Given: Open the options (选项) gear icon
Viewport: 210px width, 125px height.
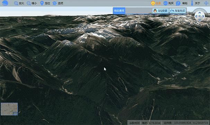Looking at the screenshot, I should tap(54, 3).
